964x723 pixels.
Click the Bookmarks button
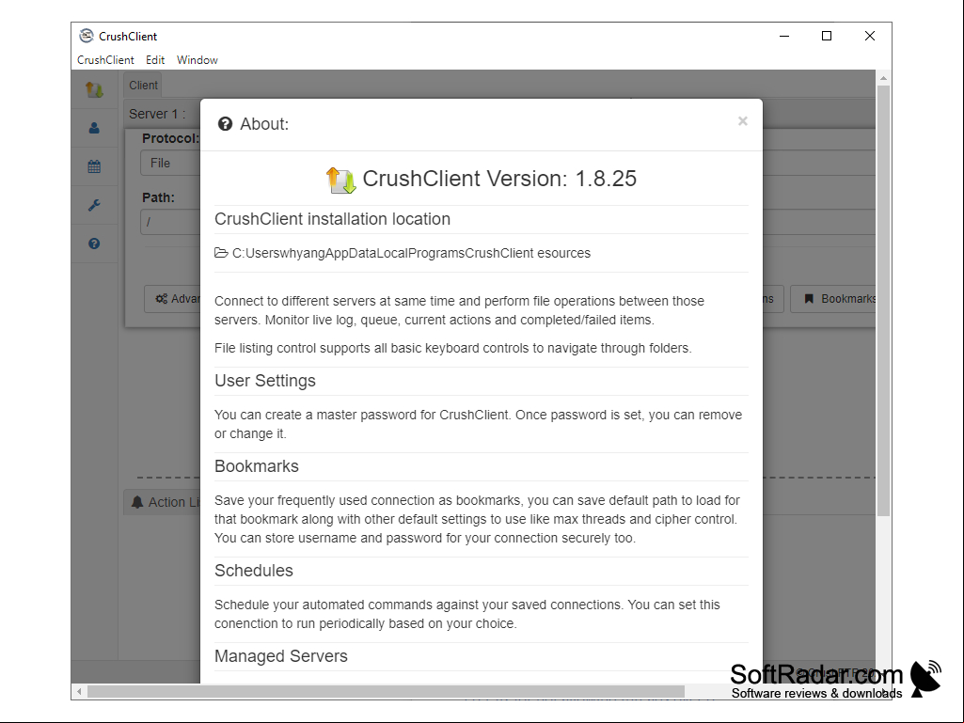[x=833, y=299]
